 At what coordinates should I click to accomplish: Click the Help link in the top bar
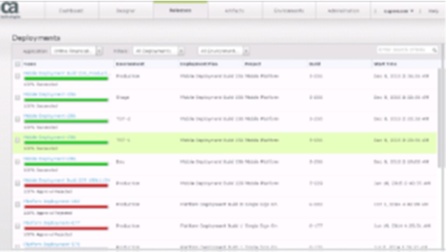coord(433,11)
